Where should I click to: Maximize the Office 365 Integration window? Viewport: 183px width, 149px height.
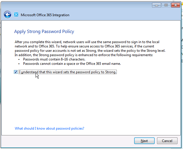point(166,5)
